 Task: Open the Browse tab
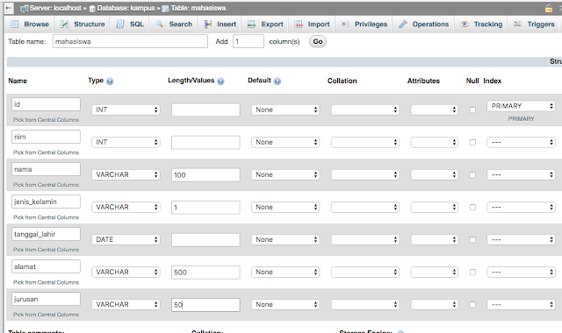pos(30,25)
